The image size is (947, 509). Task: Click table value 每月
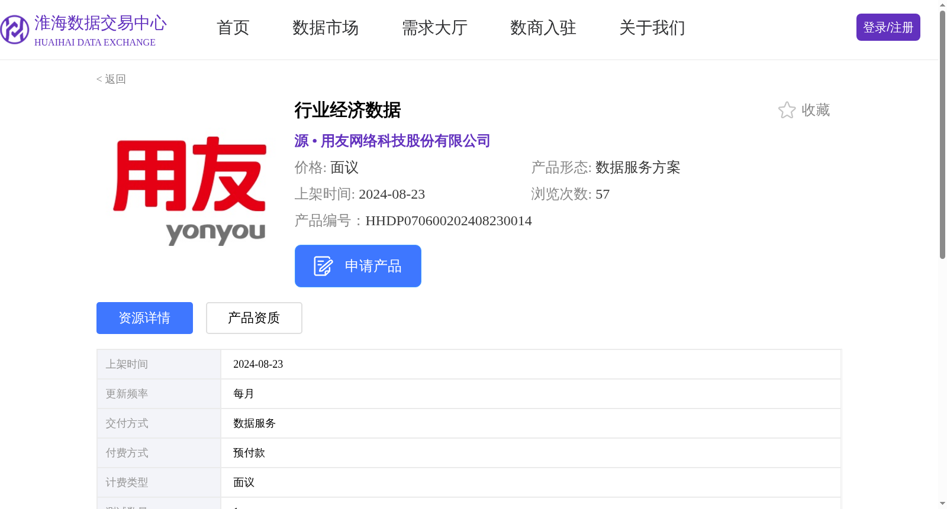point(244,394)
